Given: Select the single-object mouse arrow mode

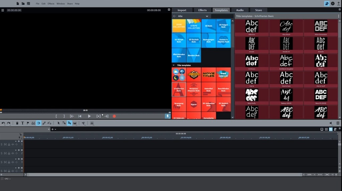Looking at the screenshot, I should (x=58, y=123).
